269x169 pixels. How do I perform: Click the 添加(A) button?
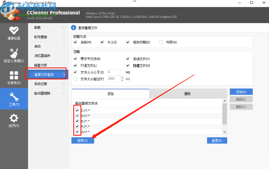point(241,92)
